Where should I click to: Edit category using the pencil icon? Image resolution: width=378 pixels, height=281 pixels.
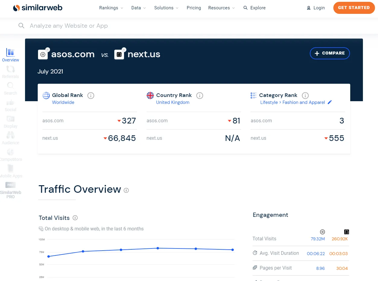click(330, 102)
